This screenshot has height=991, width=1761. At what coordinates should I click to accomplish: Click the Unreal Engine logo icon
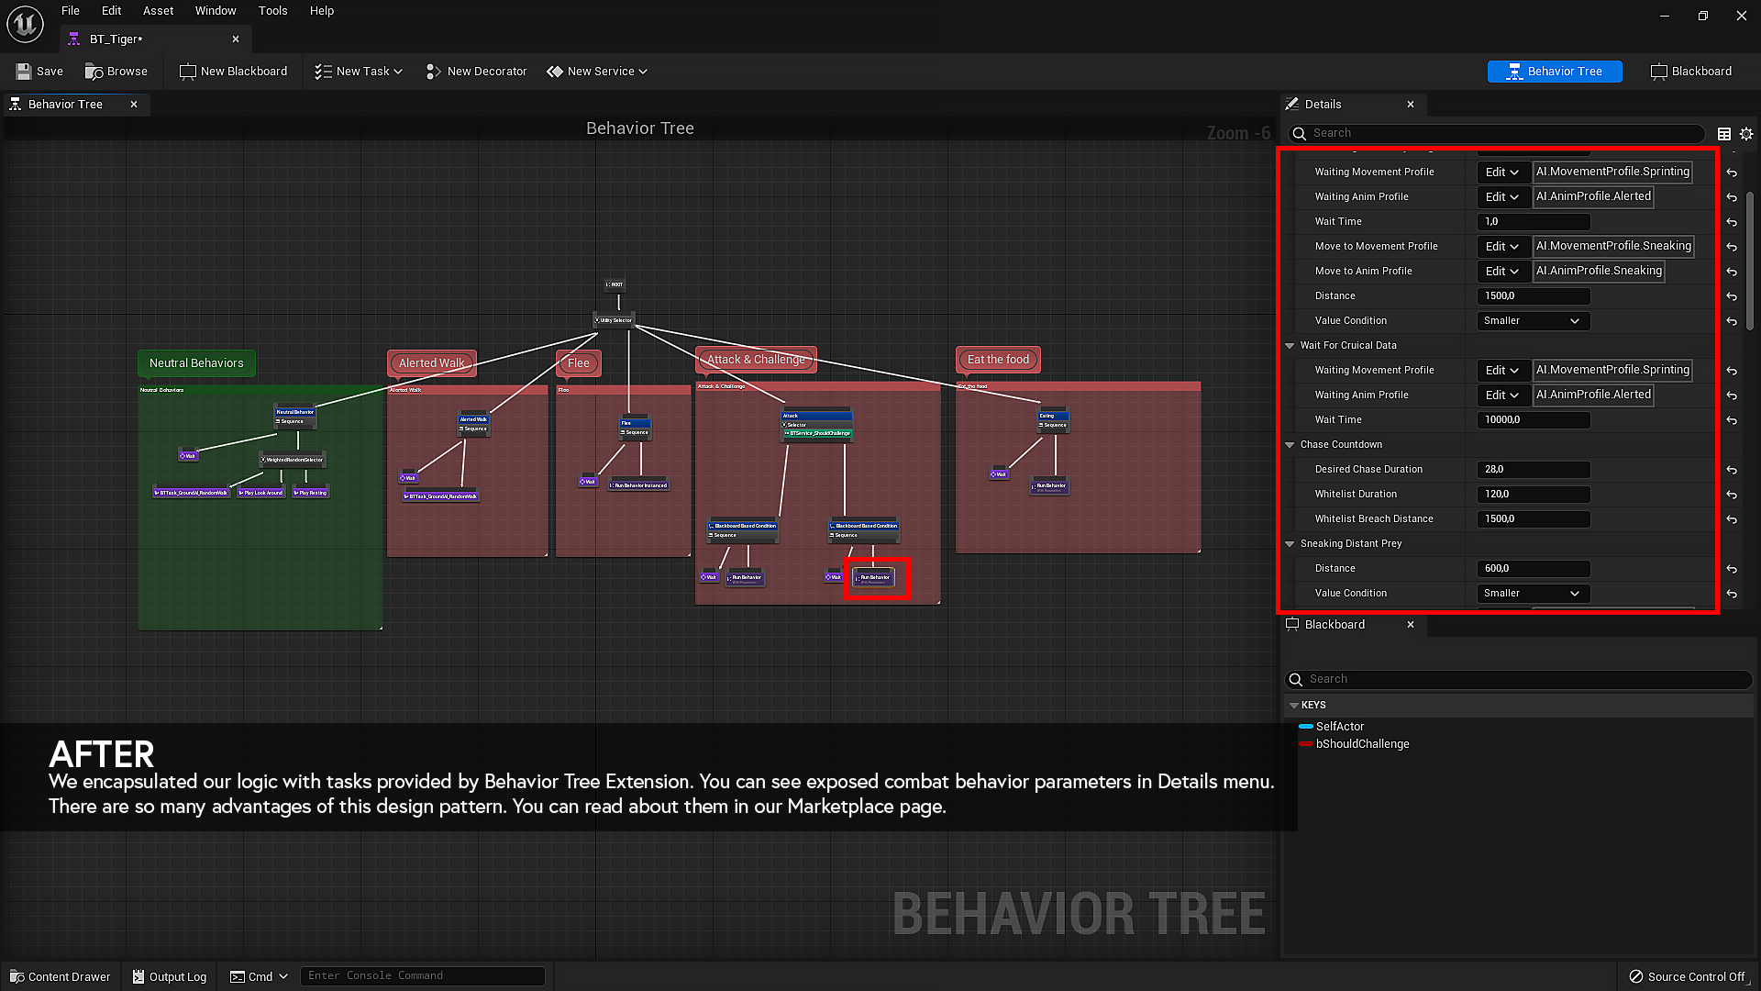click(x=25, y=24)
